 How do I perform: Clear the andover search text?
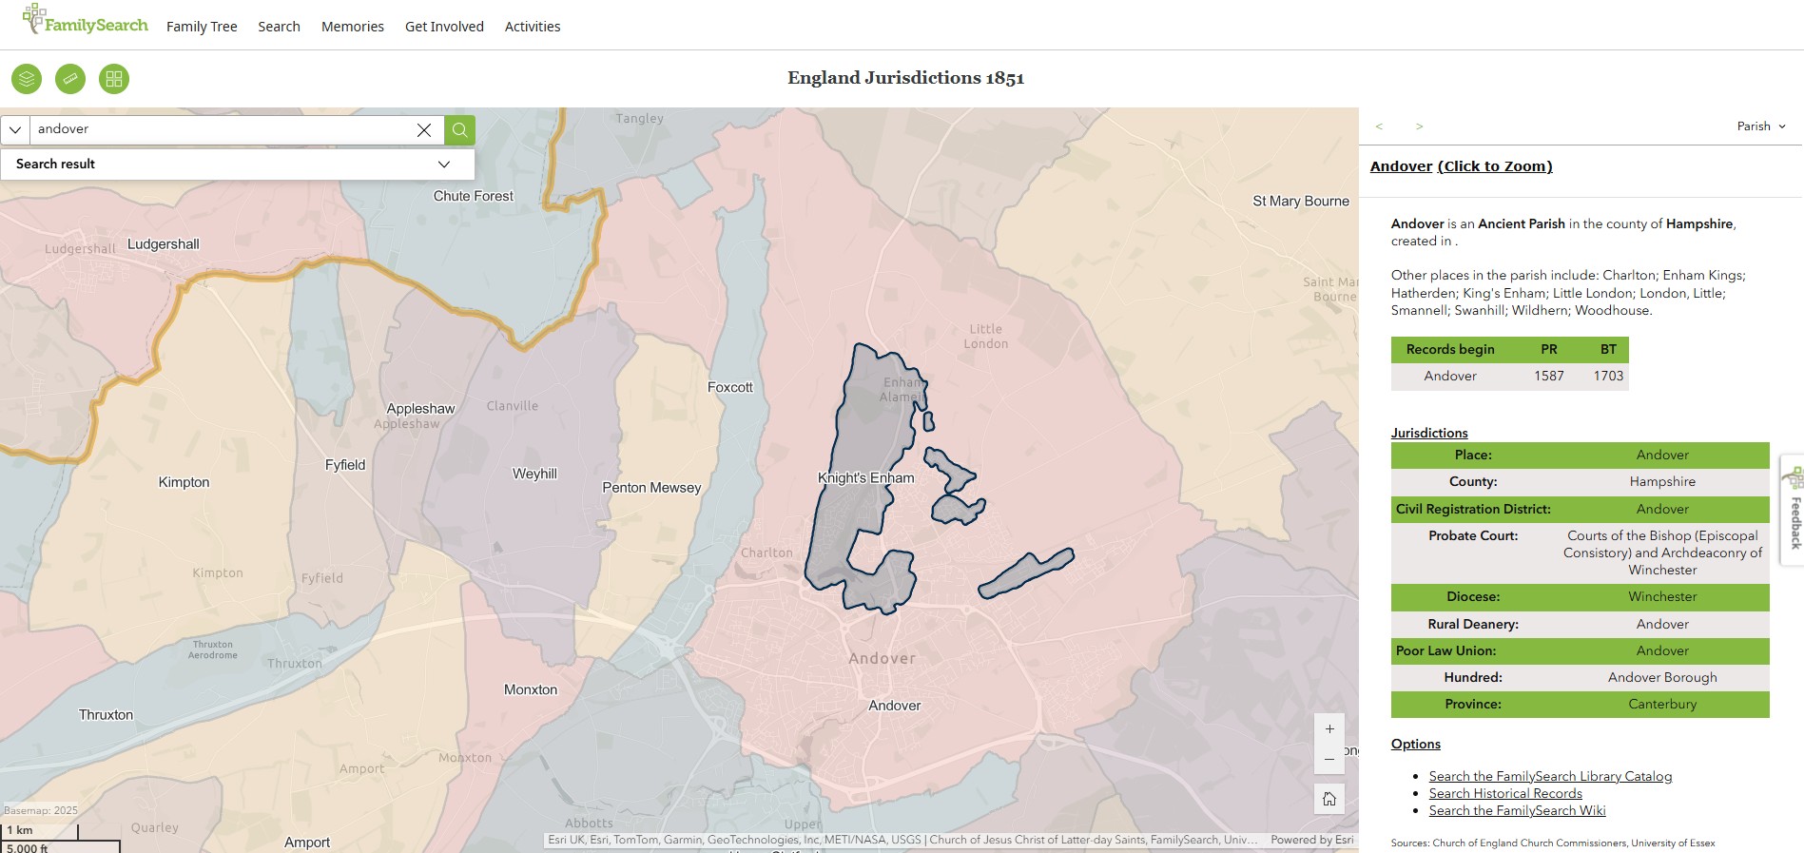(424, 130)
